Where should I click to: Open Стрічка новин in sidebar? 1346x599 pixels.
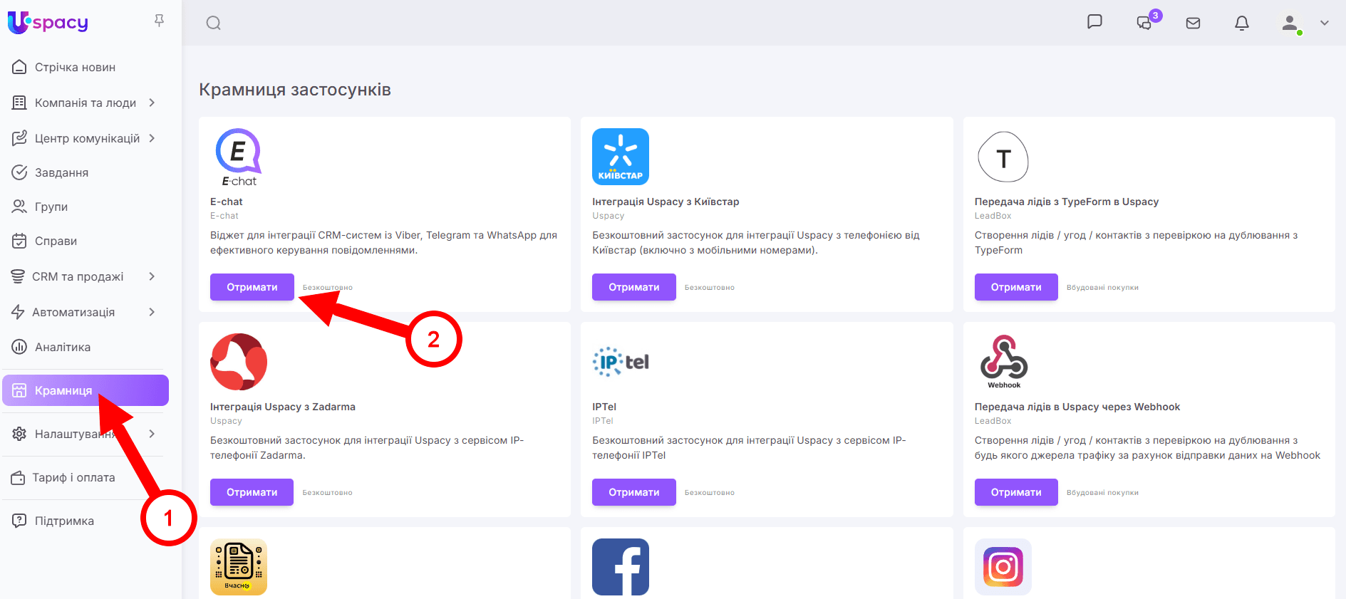(x=75, y=67)
